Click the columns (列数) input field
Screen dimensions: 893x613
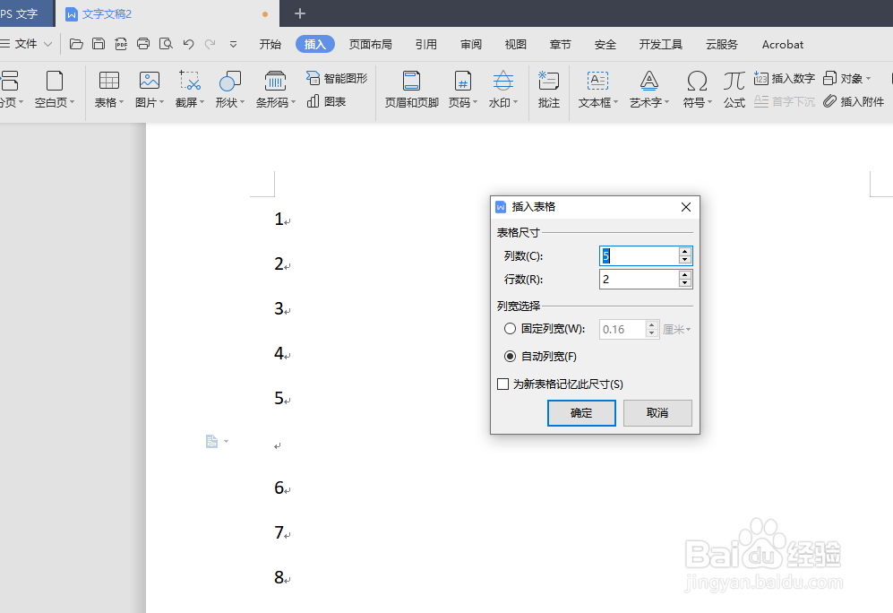point(639,255)
